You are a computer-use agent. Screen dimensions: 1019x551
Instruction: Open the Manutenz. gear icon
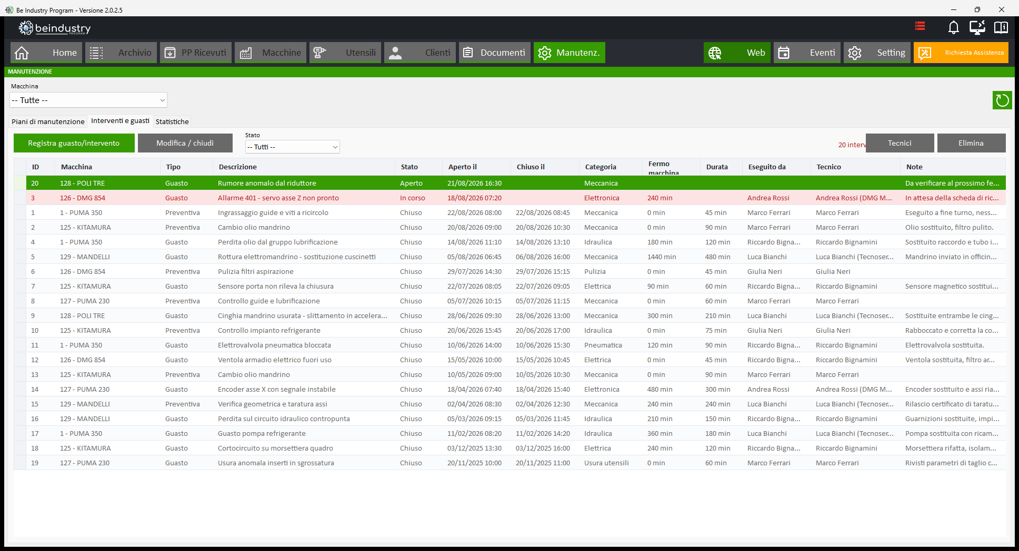pos(545,53)
